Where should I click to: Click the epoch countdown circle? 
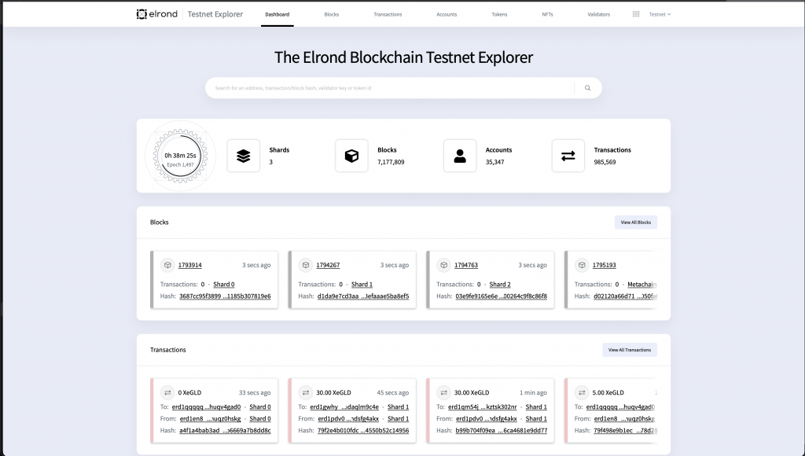pyautogui.click(x=180, y=156)
